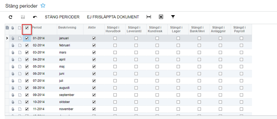Click the STÄNG PERIODER button
The width and height of the screenshot is (277, 119).
62,17
